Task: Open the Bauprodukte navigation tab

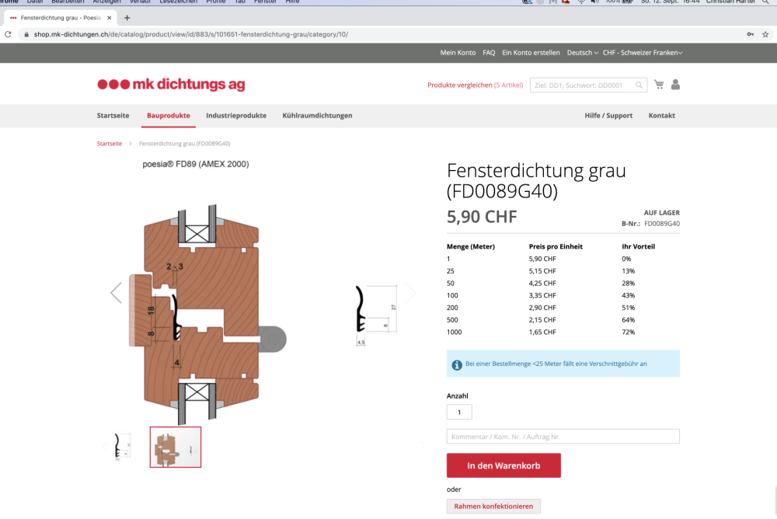Action: (x=168, y=116)
